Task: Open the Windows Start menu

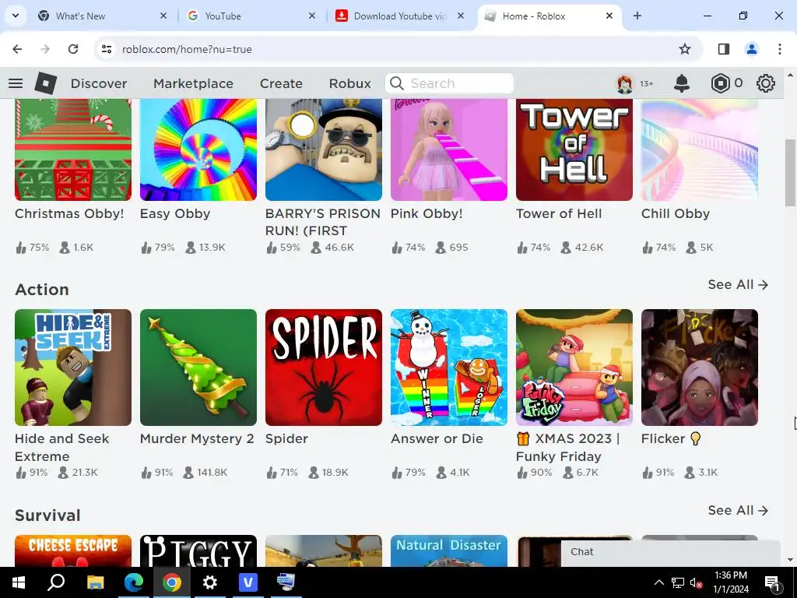Action: (x=19, y=582)
